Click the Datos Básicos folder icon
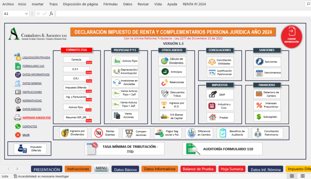Screen dimensions: 311x179 (18, 109)
